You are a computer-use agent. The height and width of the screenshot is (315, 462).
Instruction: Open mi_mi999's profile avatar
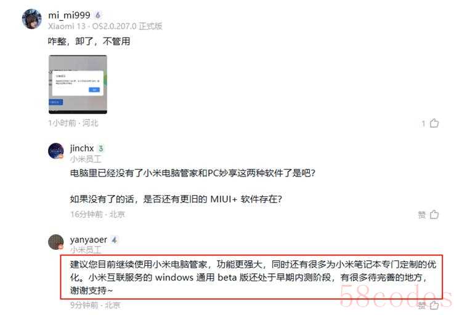point(32,19)
